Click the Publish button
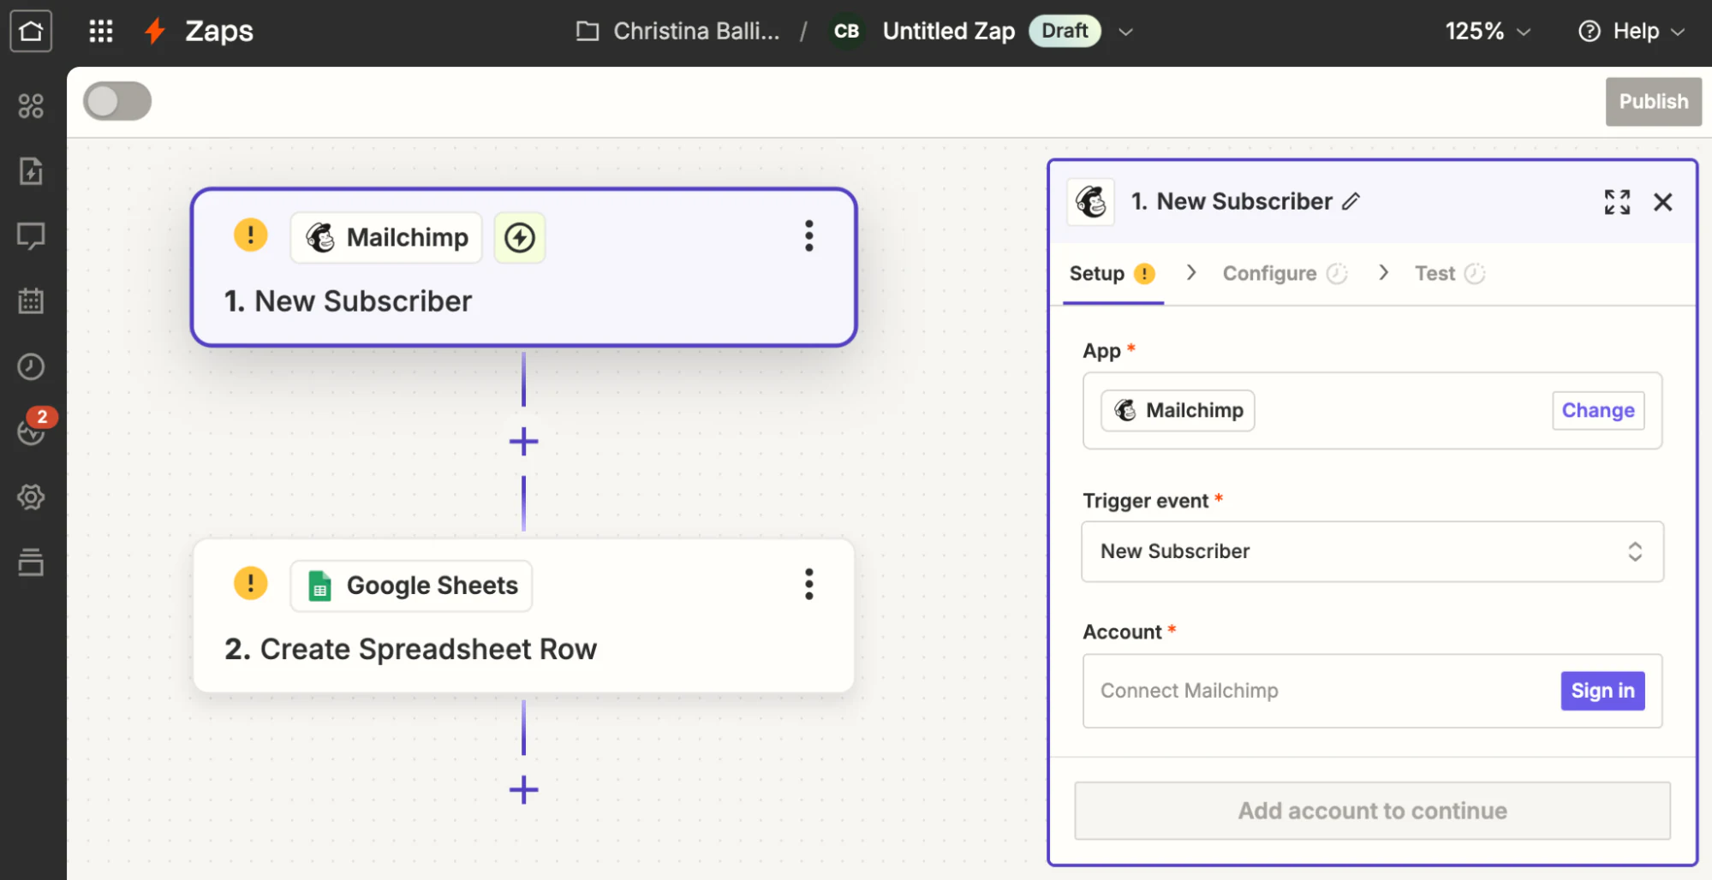 coord(1653,102)
